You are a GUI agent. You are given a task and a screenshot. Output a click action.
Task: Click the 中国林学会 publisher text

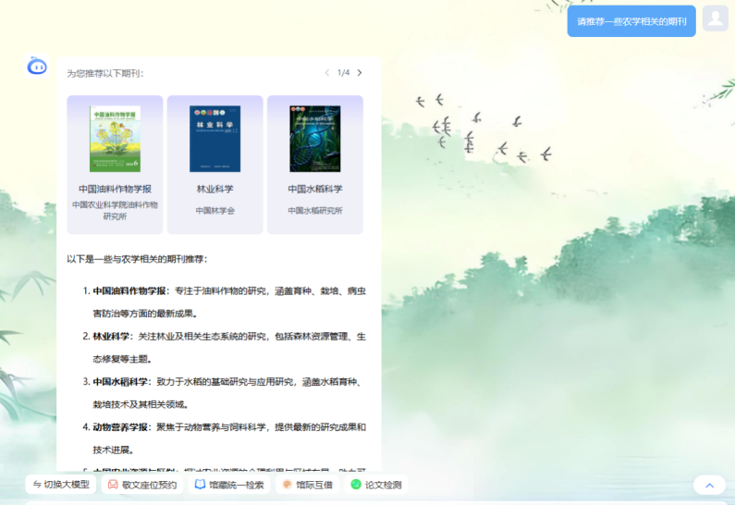(214, 211)
